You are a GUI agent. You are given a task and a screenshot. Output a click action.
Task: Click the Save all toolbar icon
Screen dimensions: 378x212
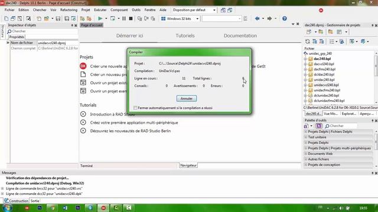(67, 18)
